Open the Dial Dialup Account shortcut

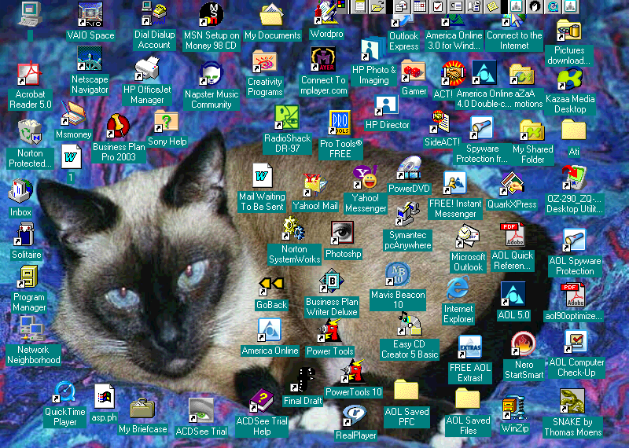point(154,13)
